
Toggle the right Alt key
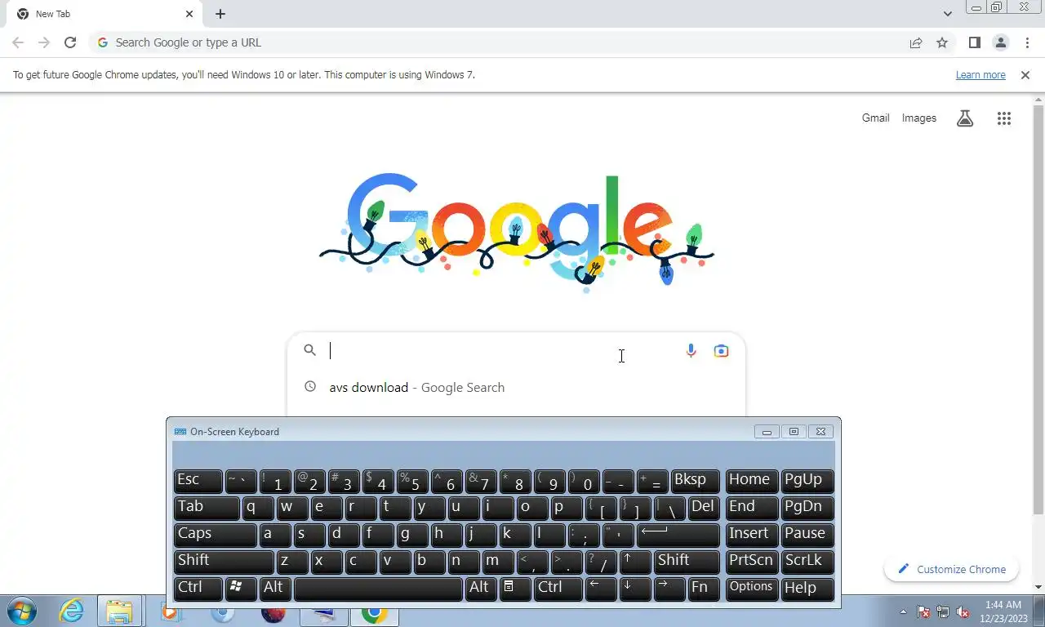point(481,589)
